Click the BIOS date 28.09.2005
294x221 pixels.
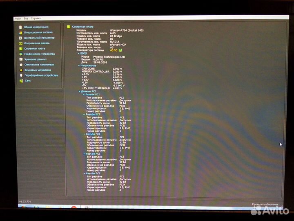pos(100,62)
